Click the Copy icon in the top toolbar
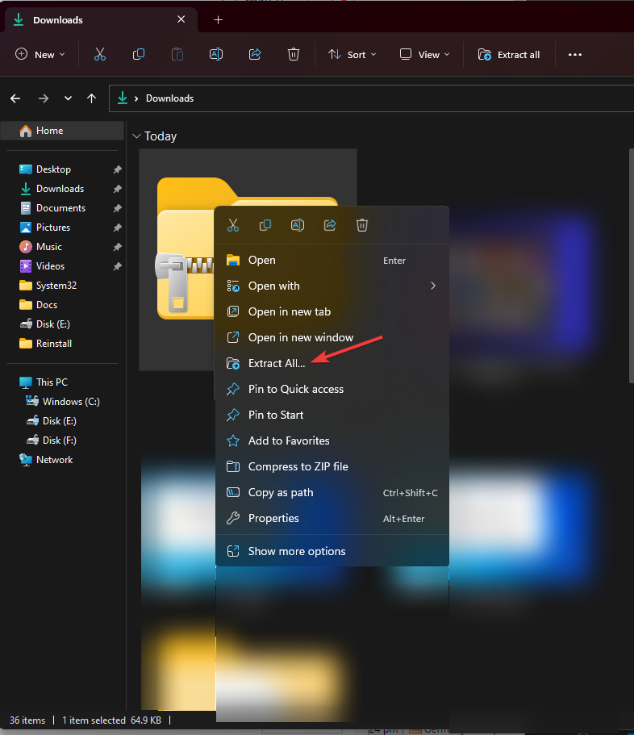This screenshot has height=735, width=634. pos(139,54)
